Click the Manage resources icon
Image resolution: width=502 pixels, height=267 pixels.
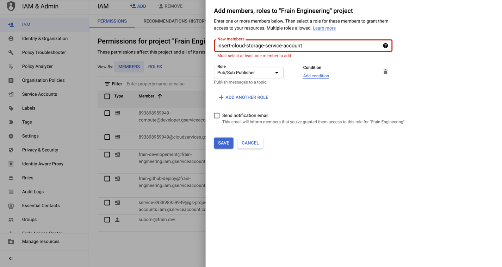11,242
